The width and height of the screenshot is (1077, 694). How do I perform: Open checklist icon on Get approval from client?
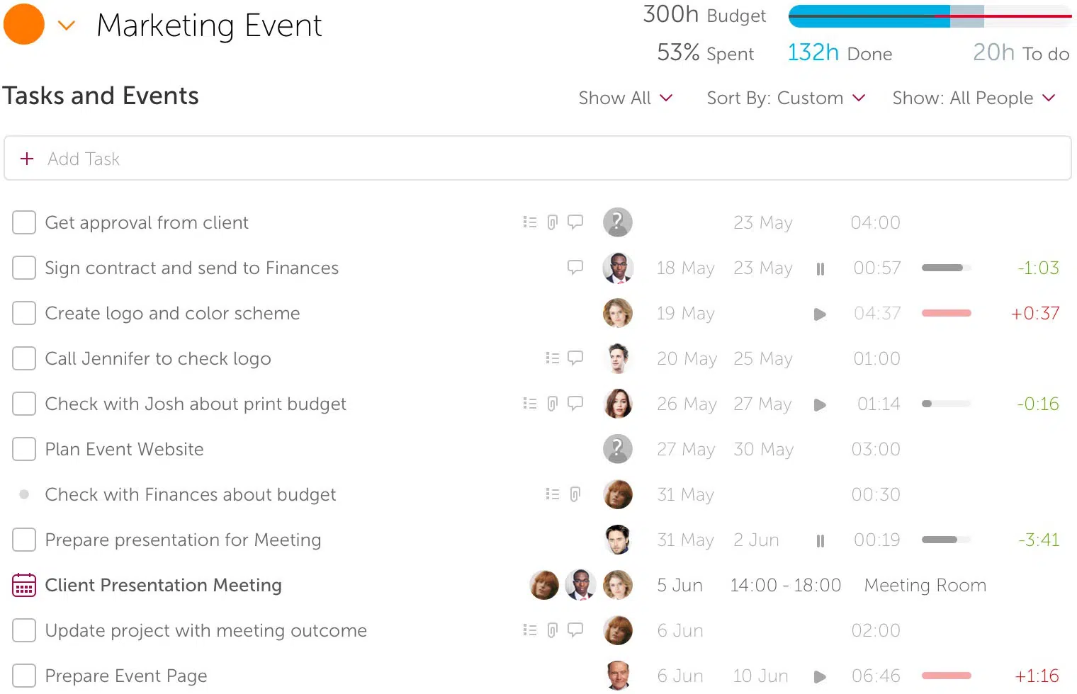529,222
